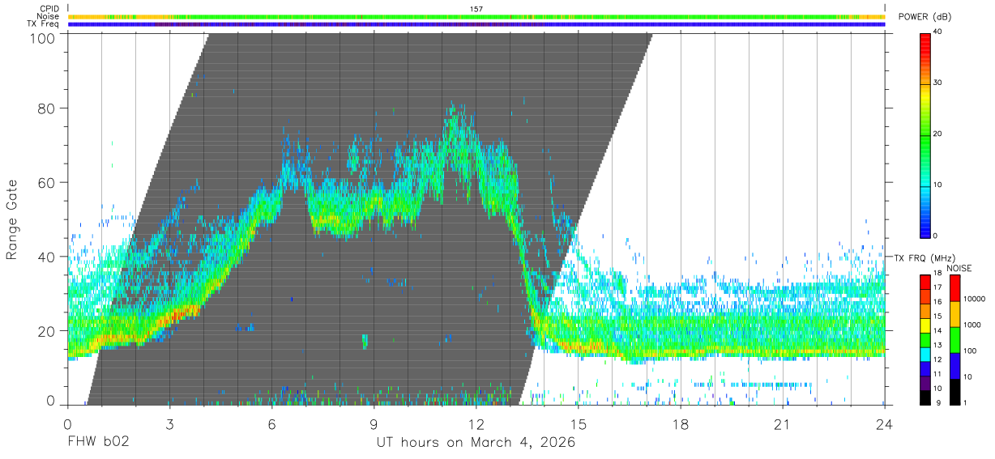Screen dimensions: 995x459
Task: Click the blue TX frequency strip above the plot
Action: tap(476, 24)
